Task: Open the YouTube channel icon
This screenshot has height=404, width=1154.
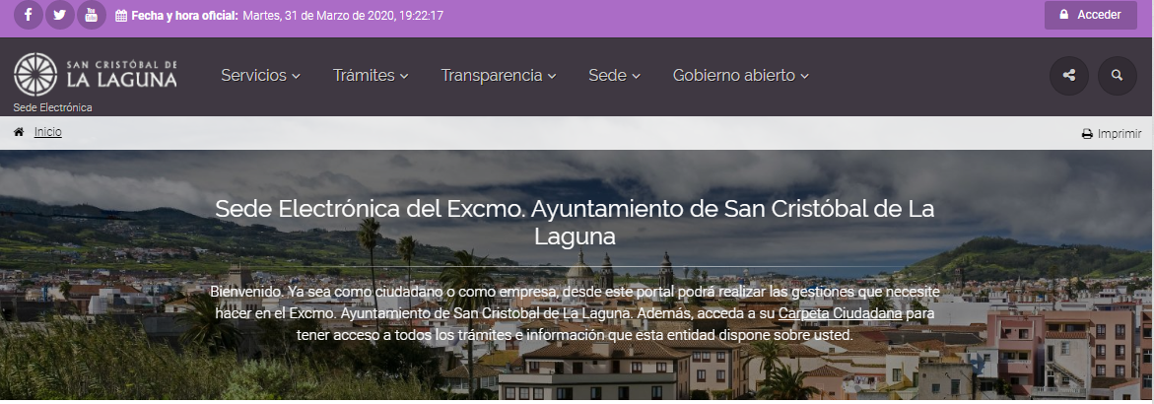Action: (x=92, y=15)
